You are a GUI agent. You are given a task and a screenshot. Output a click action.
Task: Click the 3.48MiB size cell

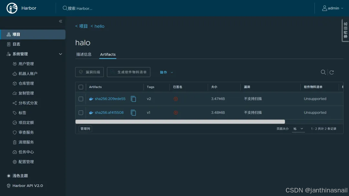click(x=218, y=113)
